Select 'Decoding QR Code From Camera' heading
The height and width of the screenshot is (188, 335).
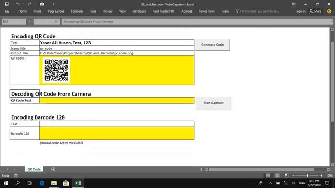tap(51, 94)
